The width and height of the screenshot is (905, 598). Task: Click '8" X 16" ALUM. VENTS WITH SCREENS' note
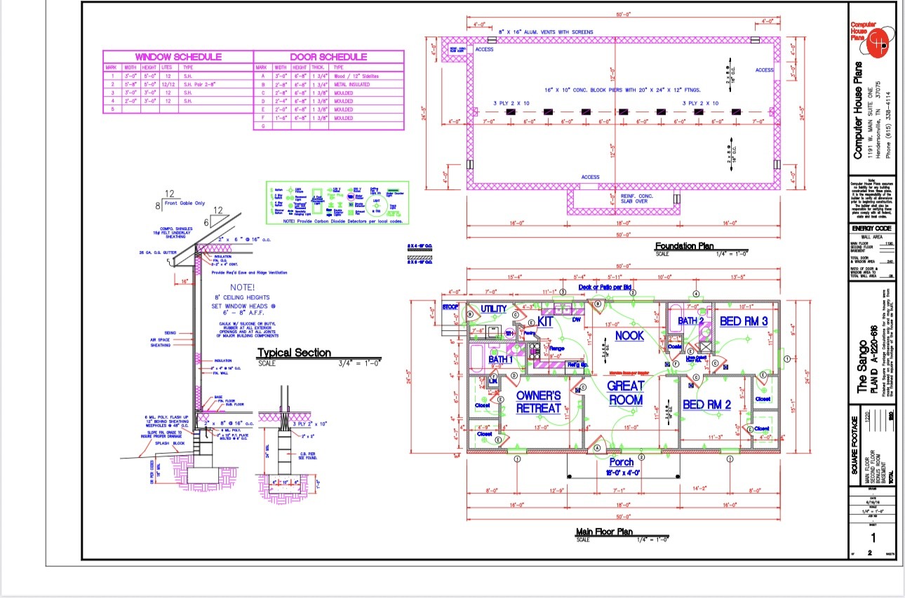coord(546,32)
